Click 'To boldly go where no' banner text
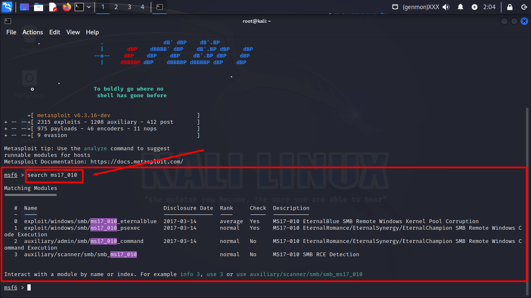This screenshot has height=298, width=531. click(129, 89)
